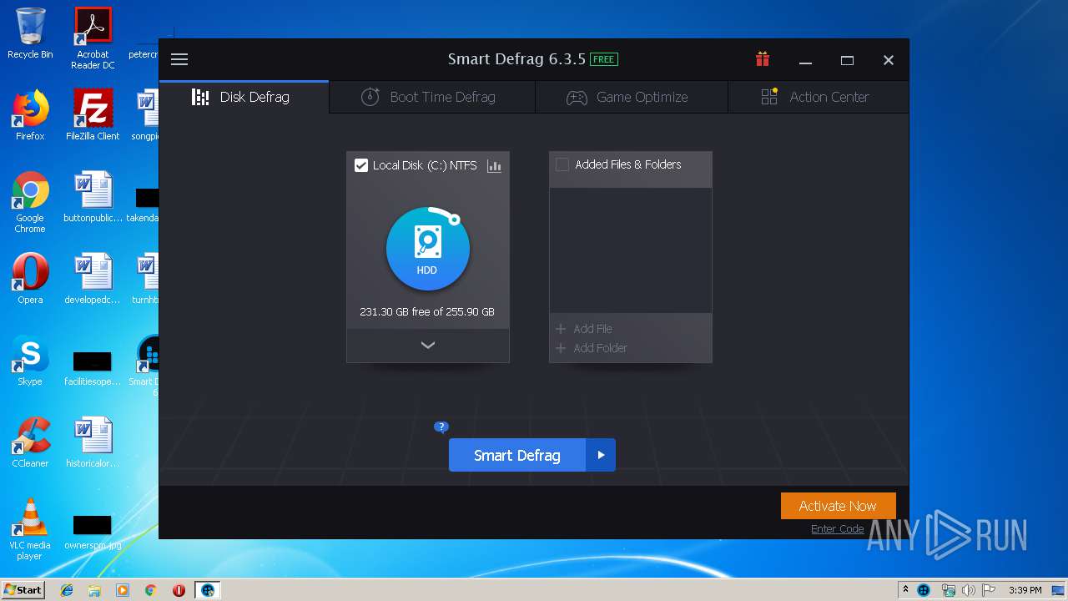Screen dimensions: 1068x601
Task: Select Firefox desktop shortcut
Action: coord(30,115)
